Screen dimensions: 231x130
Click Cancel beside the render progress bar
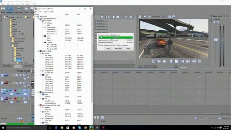tap(3, 124)
